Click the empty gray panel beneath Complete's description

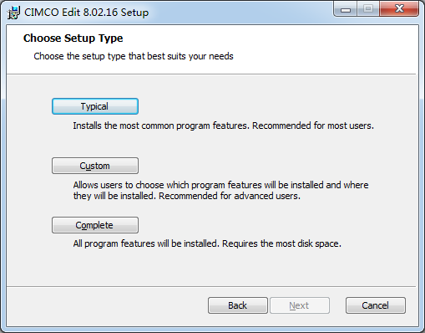coord(211,268)
